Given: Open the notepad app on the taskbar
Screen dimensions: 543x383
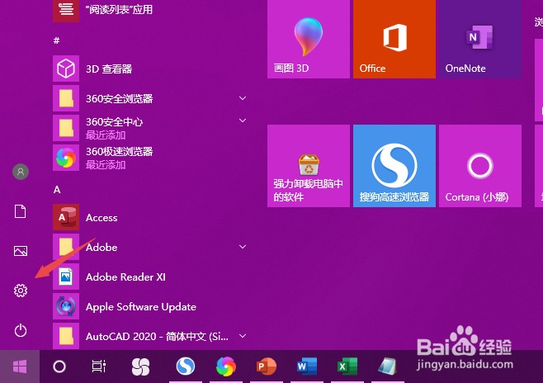Looking at the screenshot, I should pos(387,366).
